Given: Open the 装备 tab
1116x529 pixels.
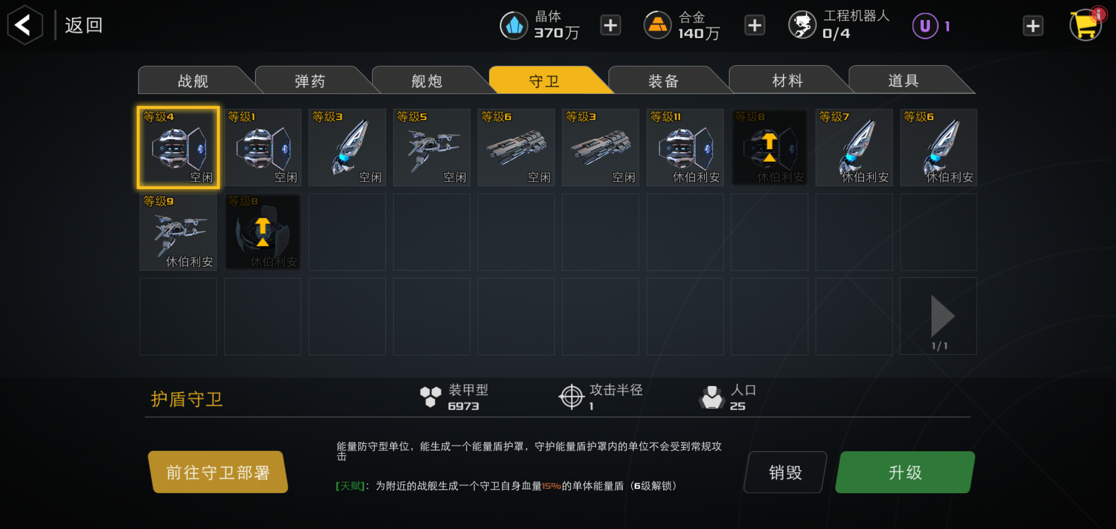Looking at the screenshot, I should coord(664,80).
